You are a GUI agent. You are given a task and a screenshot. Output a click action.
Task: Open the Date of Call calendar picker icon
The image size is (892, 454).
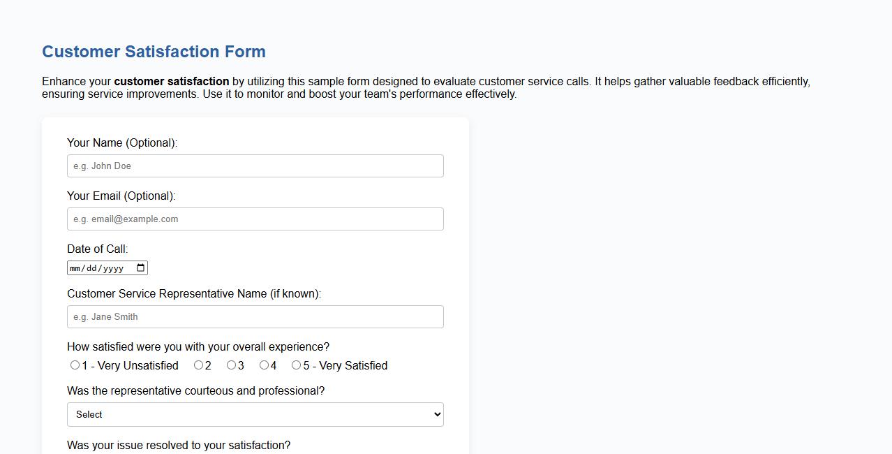[x=140, y=267]
